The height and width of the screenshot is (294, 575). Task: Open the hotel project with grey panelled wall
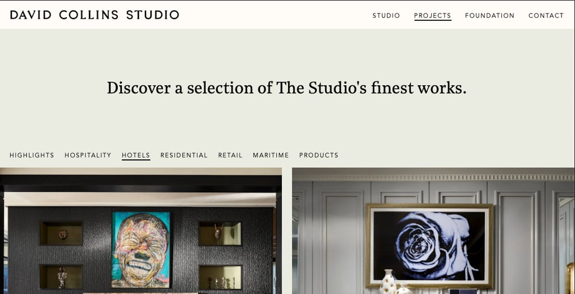pyautogui.click(x=433, y=231)
